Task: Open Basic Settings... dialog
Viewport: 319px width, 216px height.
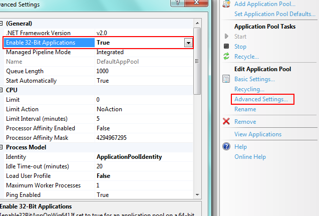Action: pos(254,79)
